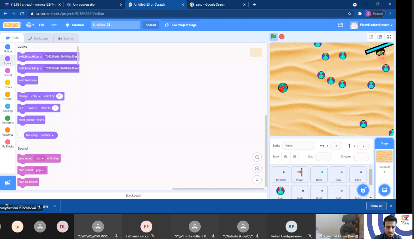The width and height of the screenshot is (414, 239).
Task: Switch to the Code tab
Action: click(12, 38)
